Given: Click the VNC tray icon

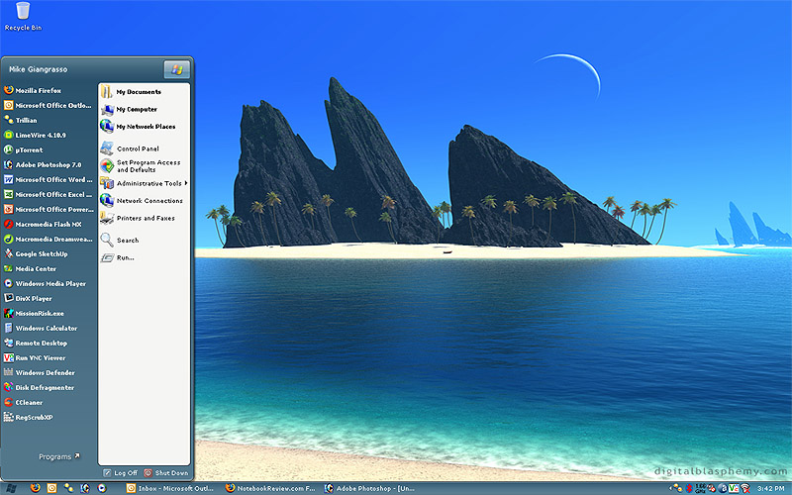Looking at the screenshot, I should coord(734,488).
